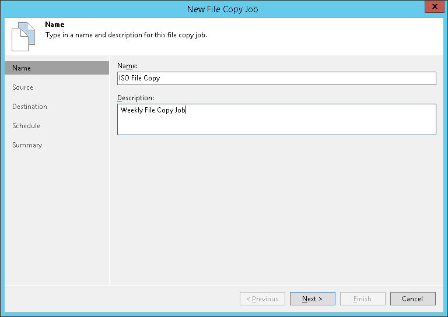Viewport: 448px width, 317px height.
Task: Click the New File Copy Job title bar
Action: (222, 9)
